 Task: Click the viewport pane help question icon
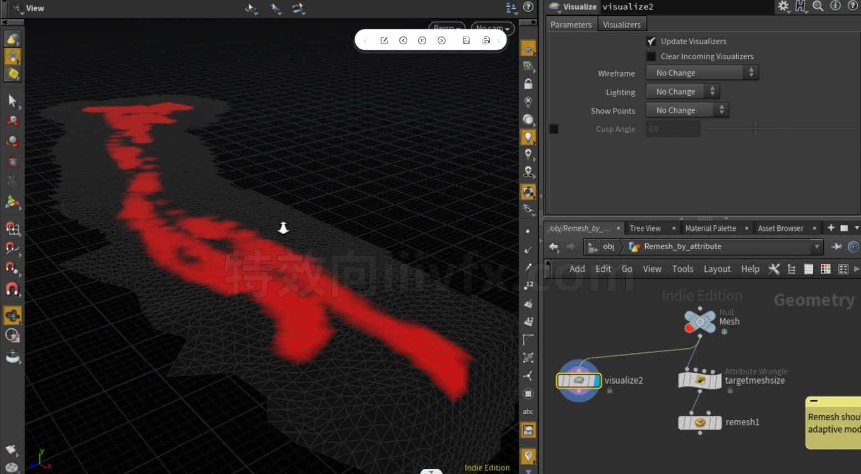pos(528,7)
